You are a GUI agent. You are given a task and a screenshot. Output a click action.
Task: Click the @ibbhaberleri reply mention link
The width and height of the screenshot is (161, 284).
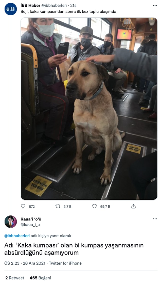[17, 236]
